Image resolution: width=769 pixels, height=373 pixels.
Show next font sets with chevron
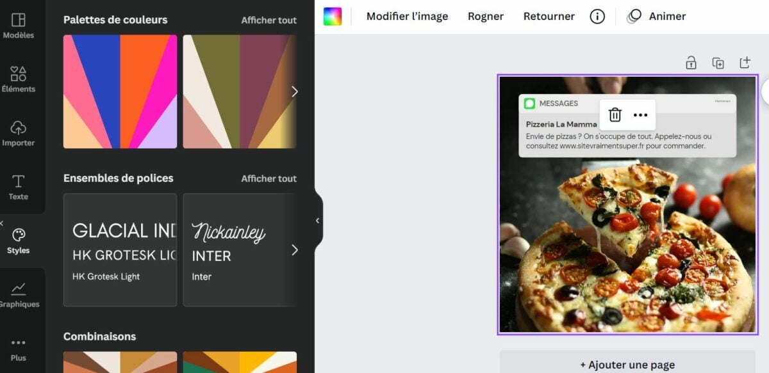pos(295,250)
